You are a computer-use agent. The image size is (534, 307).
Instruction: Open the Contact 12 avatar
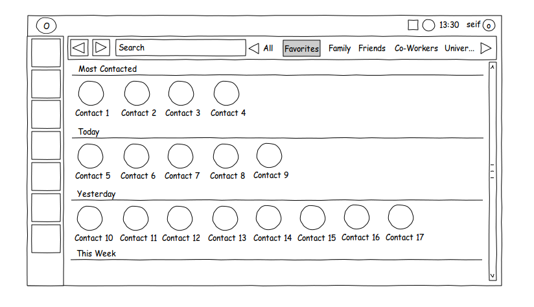(180, 218)
